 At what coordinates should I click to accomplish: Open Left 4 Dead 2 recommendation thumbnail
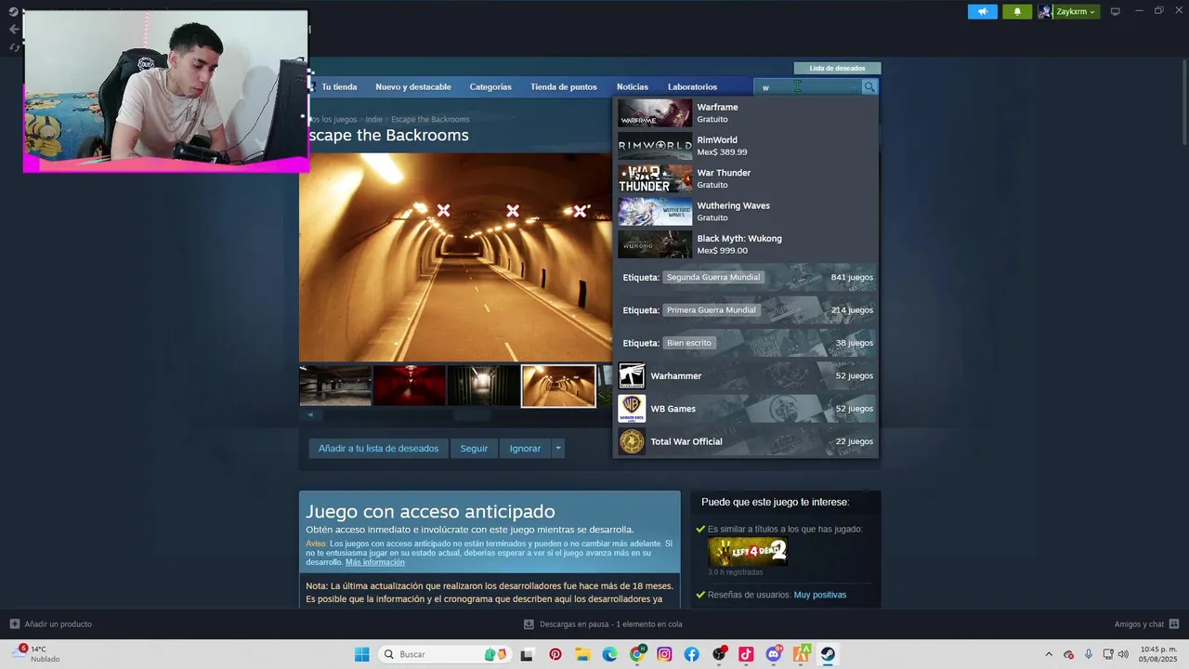point(748,552)
